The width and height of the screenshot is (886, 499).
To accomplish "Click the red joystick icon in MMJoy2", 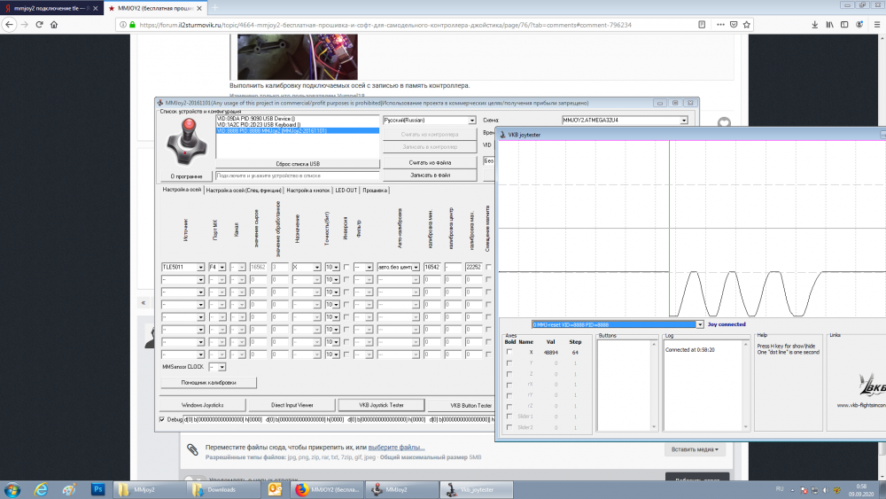I will [185, 142].
